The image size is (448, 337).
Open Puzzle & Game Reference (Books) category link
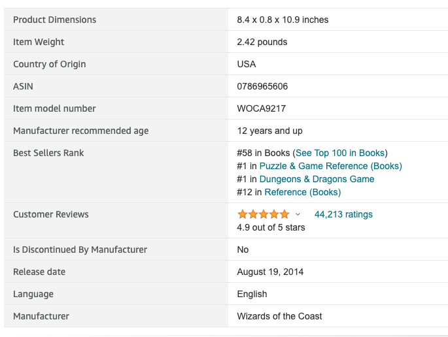pyautogui.click(x=330, y=166)
